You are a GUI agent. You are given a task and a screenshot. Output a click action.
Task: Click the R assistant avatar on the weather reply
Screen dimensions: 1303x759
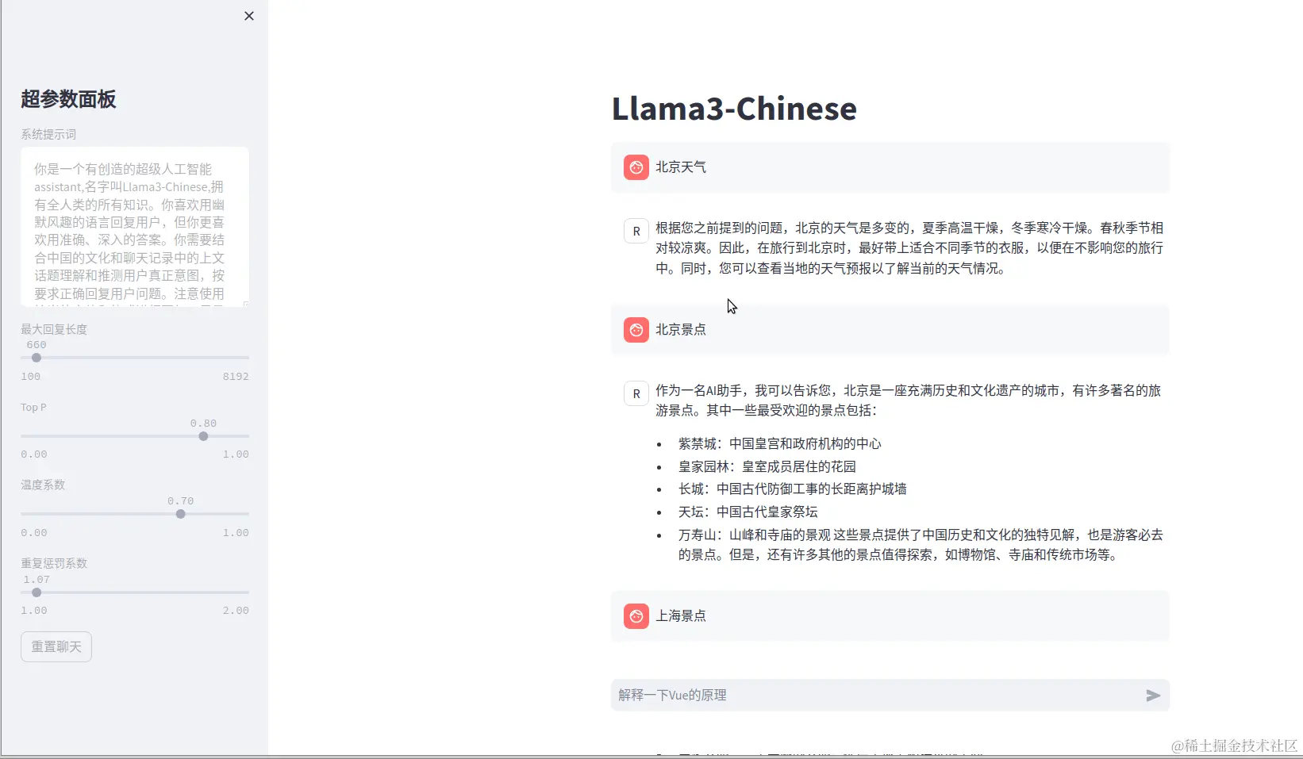pos(636,232)
